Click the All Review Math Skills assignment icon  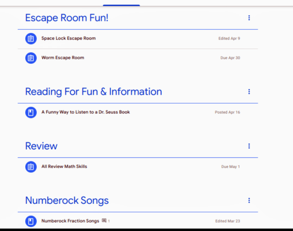(x=31, y=167)
